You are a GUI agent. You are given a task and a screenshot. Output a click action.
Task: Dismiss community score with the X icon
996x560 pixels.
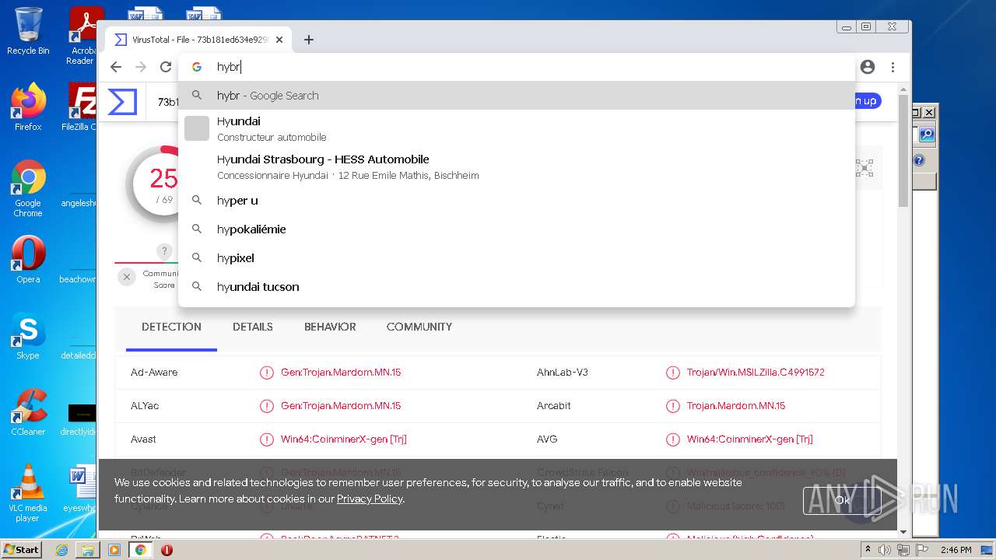(127, 277)
